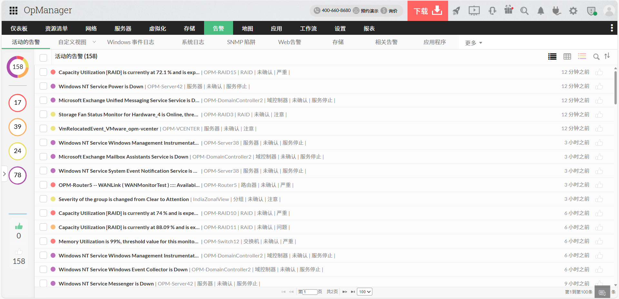Open the OPM-Router5 WANLink alarm
This screenshot has height=299, width=619.
(x=129, y=185)
